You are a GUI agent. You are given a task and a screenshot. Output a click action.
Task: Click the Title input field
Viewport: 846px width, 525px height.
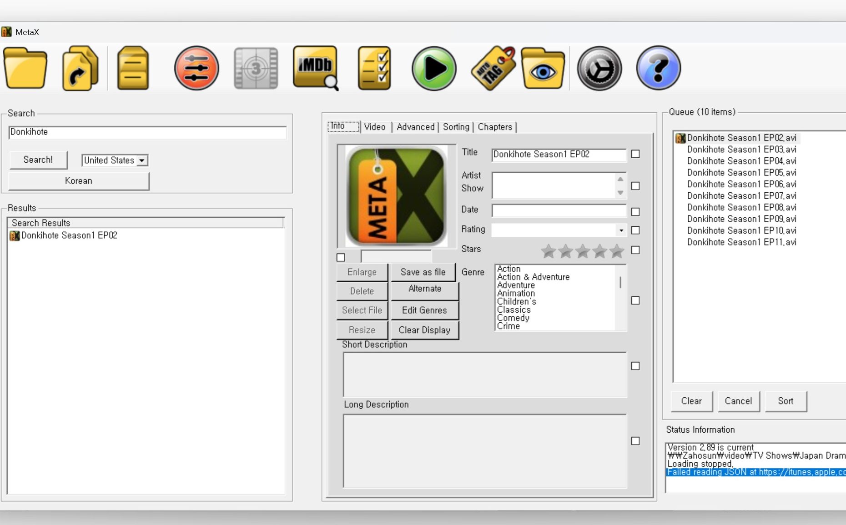click(x=559, y=155)
